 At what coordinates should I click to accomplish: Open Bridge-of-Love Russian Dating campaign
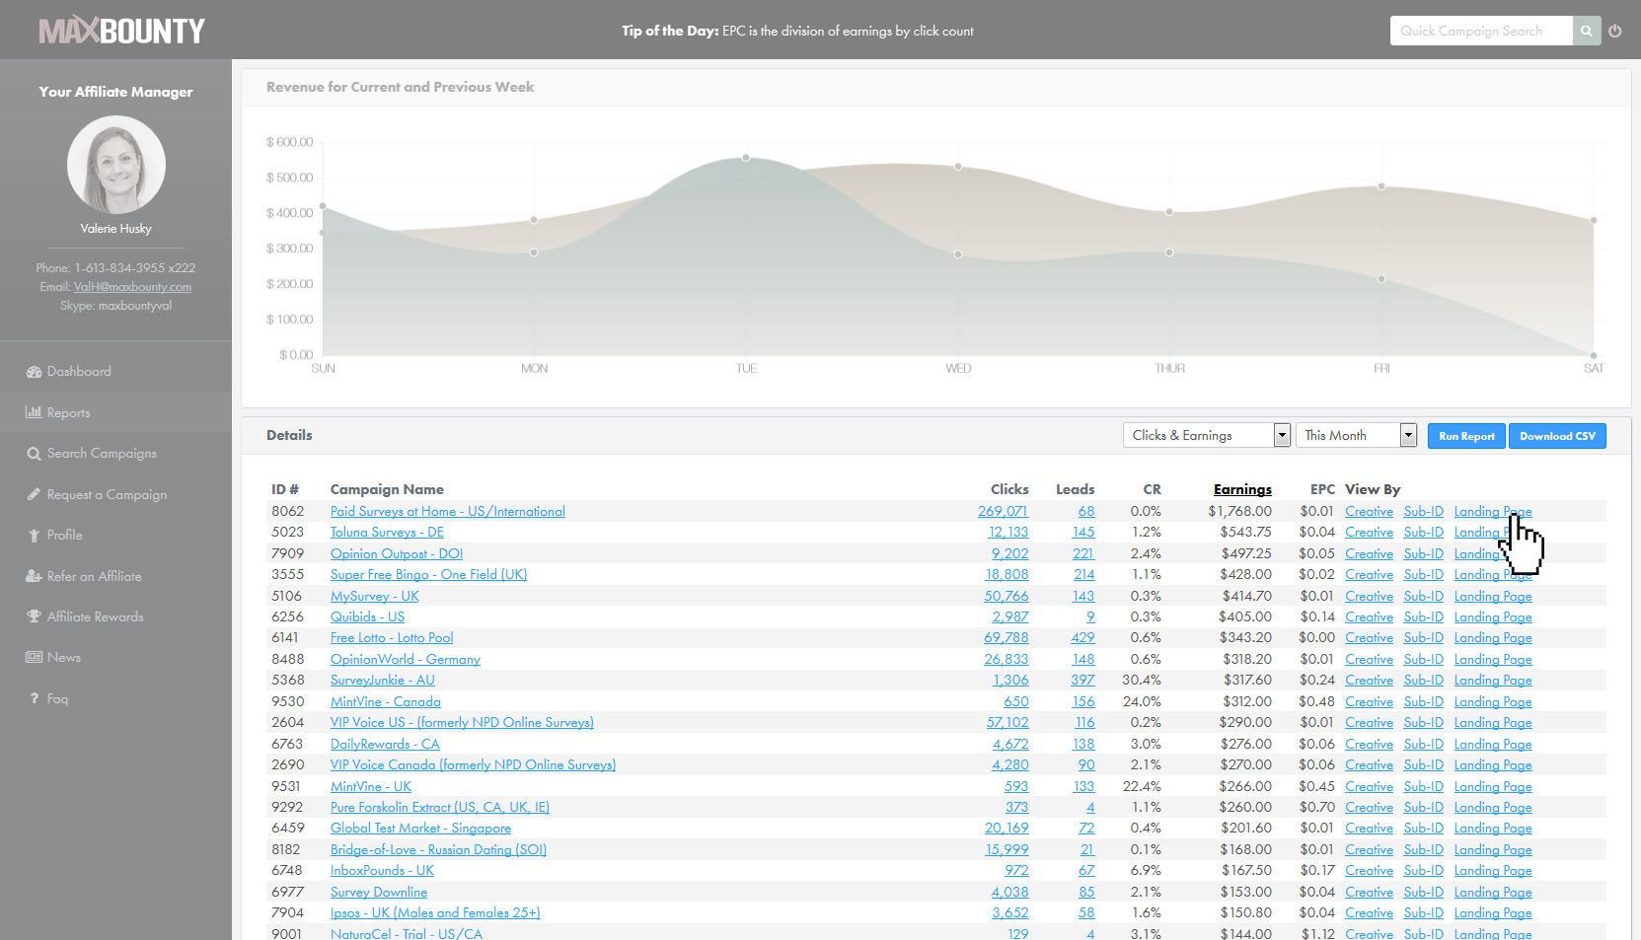[438, 849]
